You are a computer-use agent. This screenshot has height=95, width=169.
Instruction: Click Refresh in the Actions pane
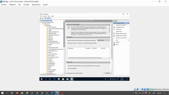[118, 42]
